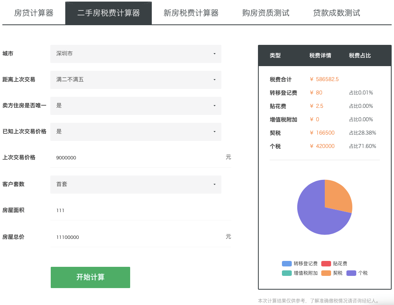The width and height of the screenshot is (394, 305).
Task: Toggle the 增值税附加 teal legend swatch
Action: click(x=287, y=273)
